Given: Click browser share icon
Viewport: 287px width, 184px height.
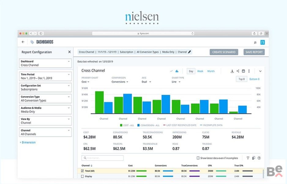Looking at the screenshot, I should (x=254, y=33).
